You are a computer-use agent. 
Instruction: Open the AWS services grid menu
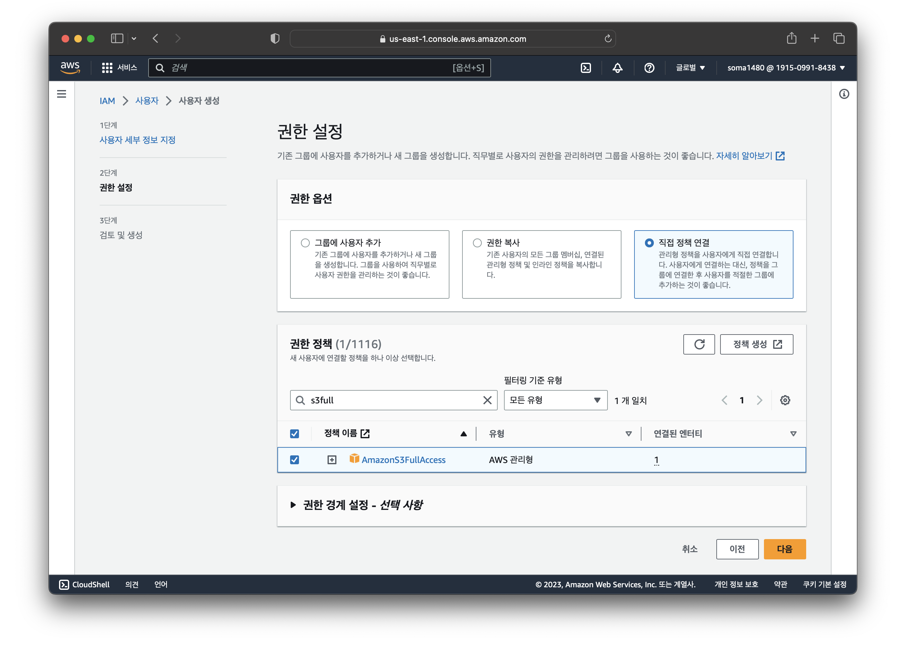click(x=107, y=68)
